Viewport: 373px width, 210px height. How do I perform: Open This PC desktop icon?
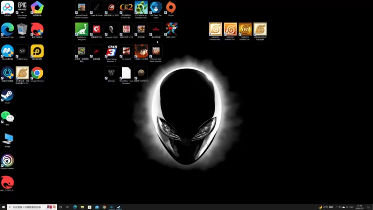click(7, 140)
